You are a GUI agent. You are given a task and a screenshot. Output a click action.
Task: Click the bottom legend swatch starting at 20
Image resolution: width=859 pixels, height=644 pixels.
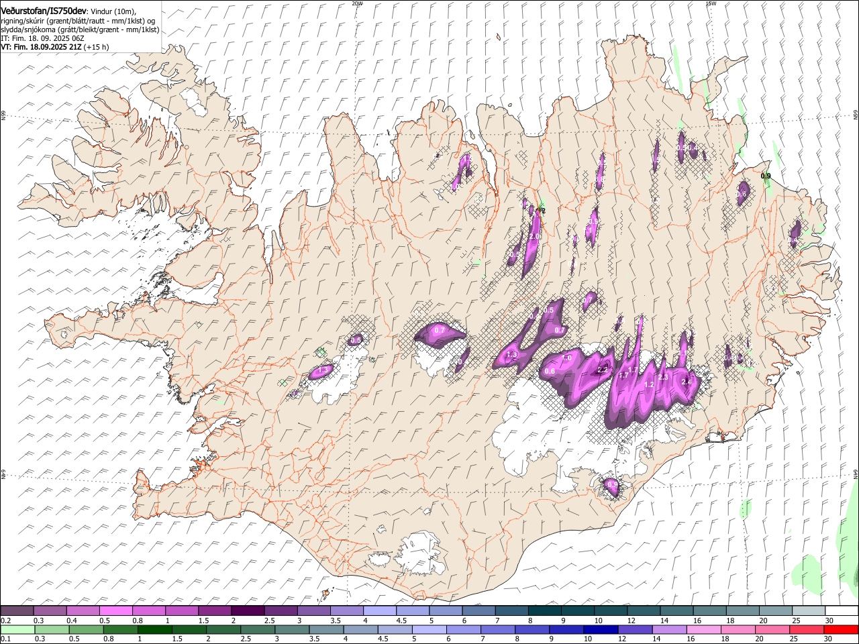point(772,629)
